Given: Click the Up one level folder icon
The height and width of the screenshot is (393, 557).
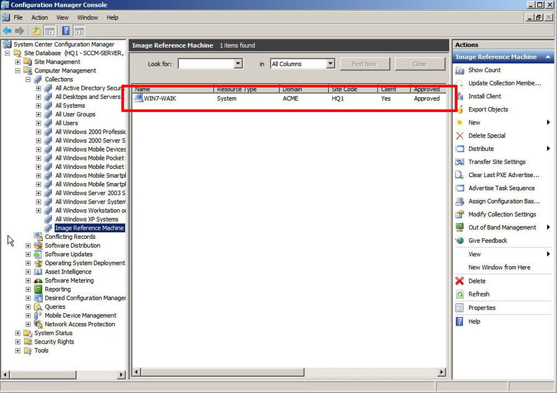Looking at the screenshot, I should tap(37, 31).
